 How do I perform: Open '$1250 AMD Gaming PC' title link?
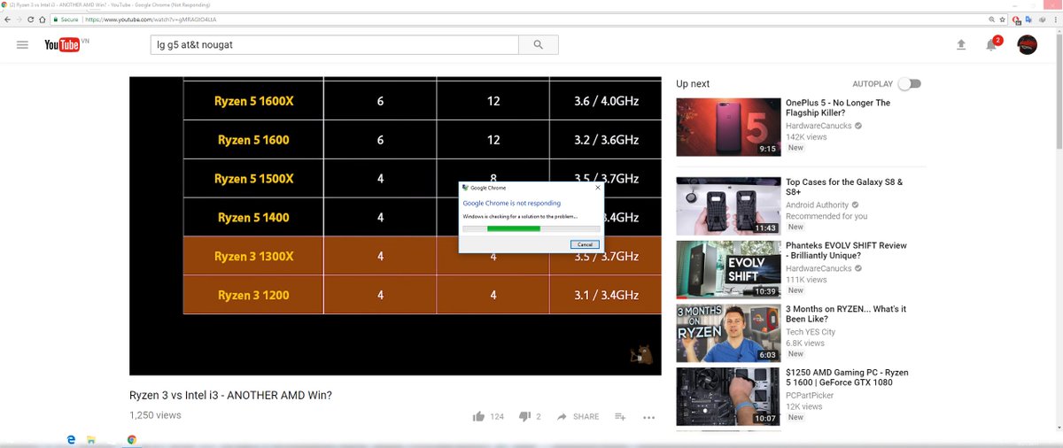[847, 378]
